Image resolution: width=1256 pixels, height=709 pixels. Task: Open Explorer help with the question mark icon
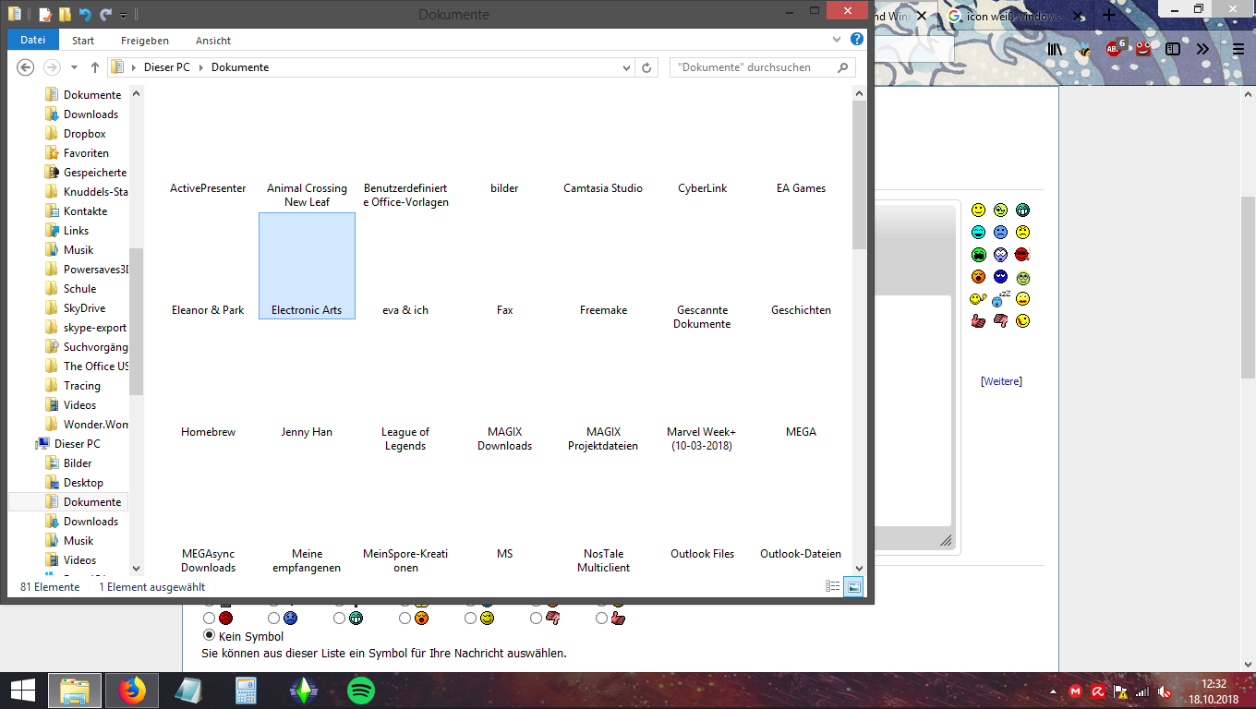click(857, 40)
